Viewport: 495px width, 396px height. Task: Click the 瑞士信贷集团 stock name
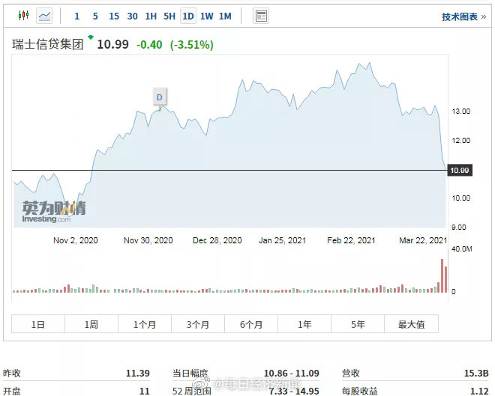[48, 44]
